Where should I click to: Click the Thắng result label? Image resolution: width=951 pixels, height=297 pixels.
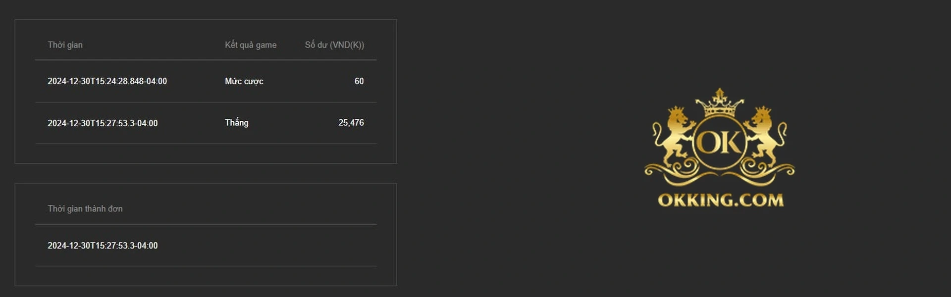pos(237,123)
